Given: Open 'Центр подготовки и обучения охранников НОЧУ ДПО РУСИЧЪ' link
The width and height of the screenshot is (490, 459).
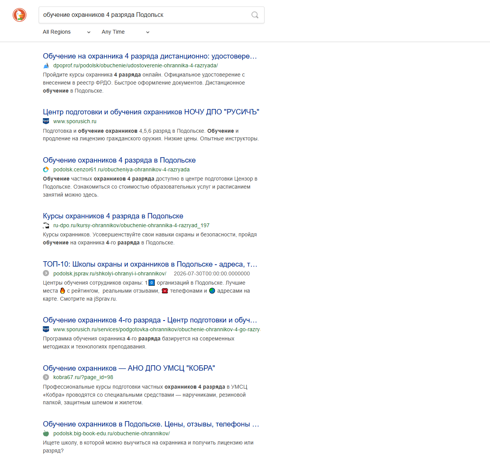Looking at the screenshot, I should [x=151, y=112].
